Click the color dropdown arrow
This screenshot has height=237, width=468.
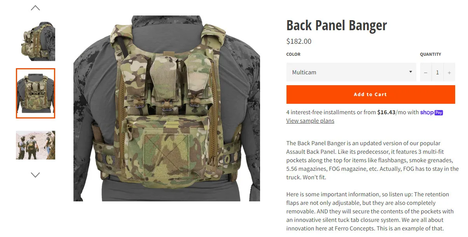[410, 72]
